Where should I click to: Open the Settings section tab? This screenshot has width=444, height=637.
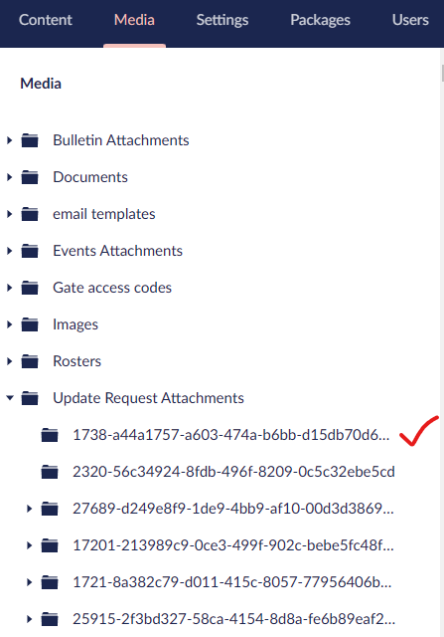tap(222, 20)
